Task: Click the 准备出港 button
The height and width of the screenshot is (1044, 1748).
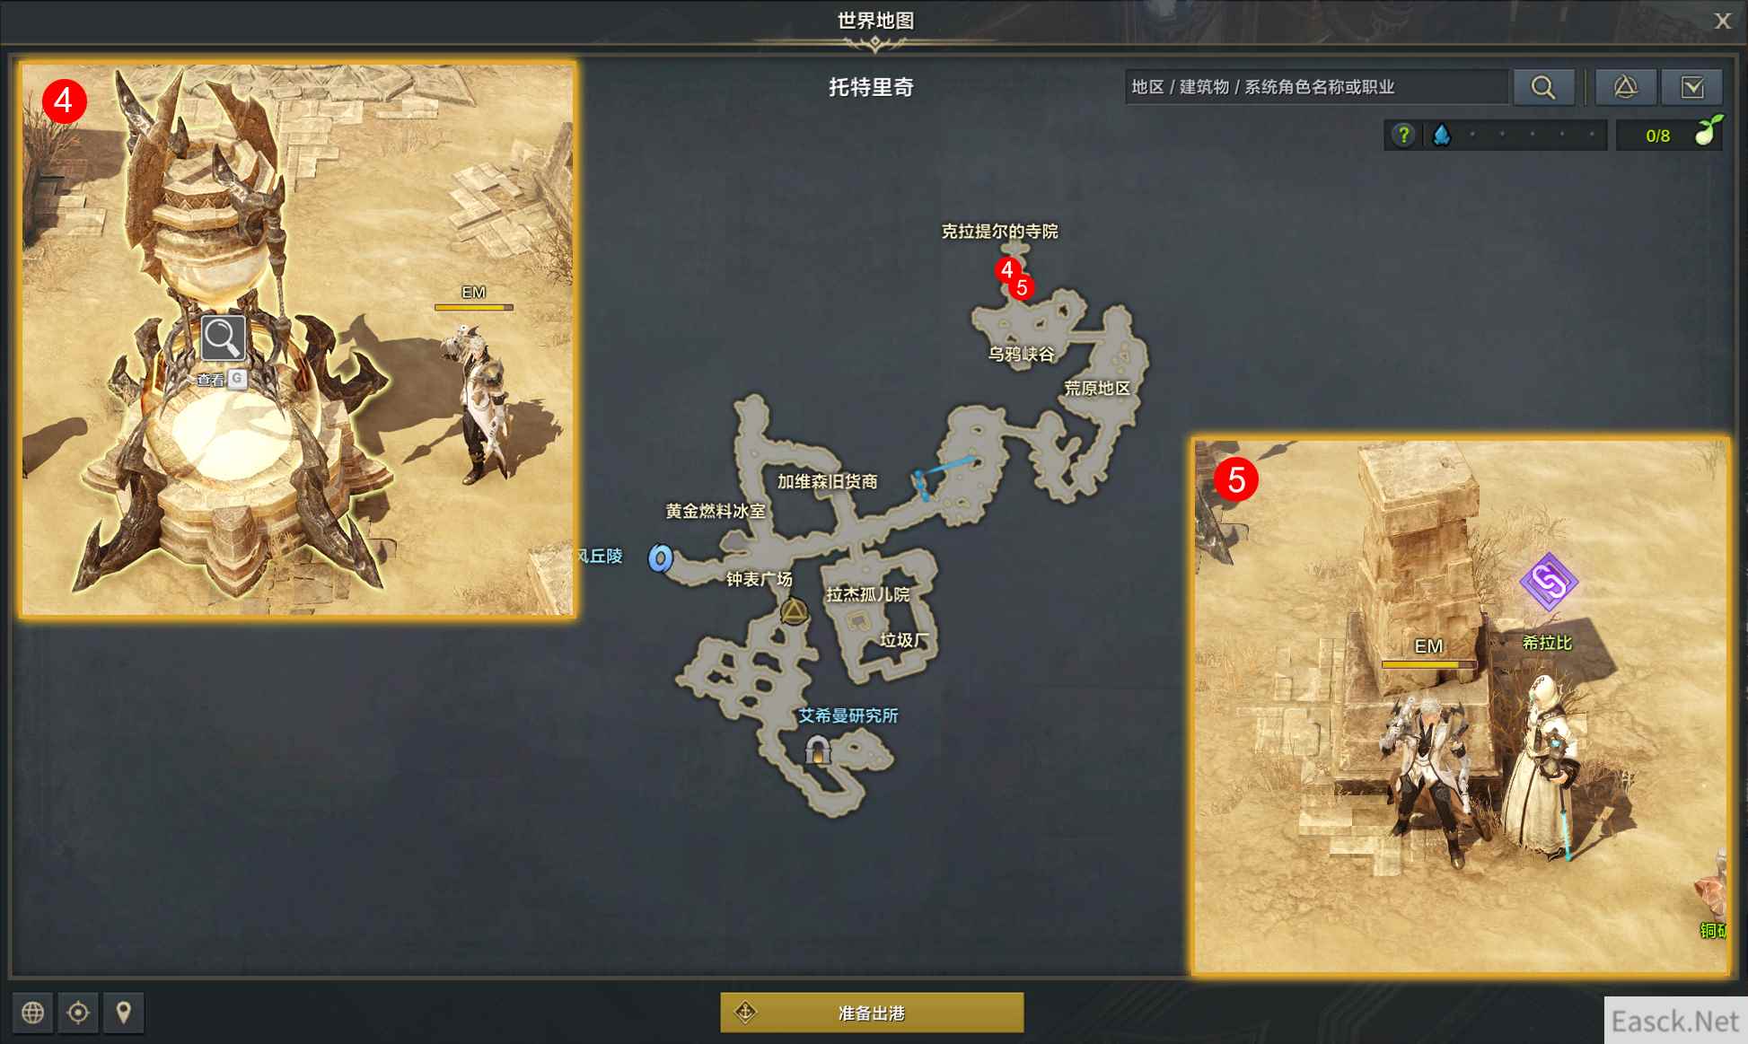Action: tap(872, 1013)
